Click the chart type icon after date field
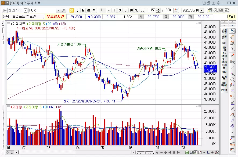Screen dimensions: 238x157 pos(210,10)
